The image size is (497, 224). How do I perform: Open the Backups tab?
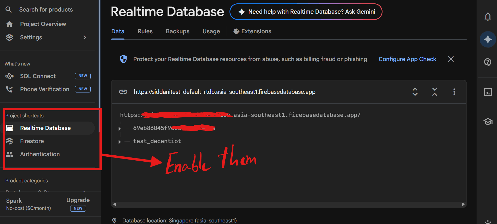178,31
